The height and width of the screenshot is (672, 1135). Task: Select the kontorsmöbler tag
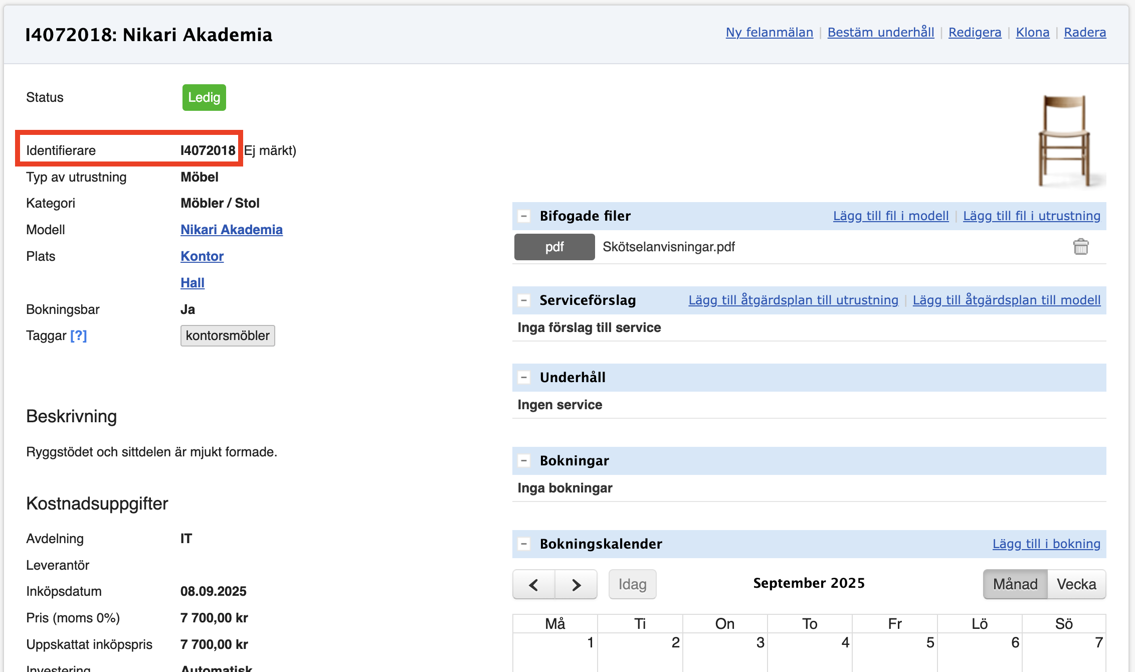click(x=228, y=335)
